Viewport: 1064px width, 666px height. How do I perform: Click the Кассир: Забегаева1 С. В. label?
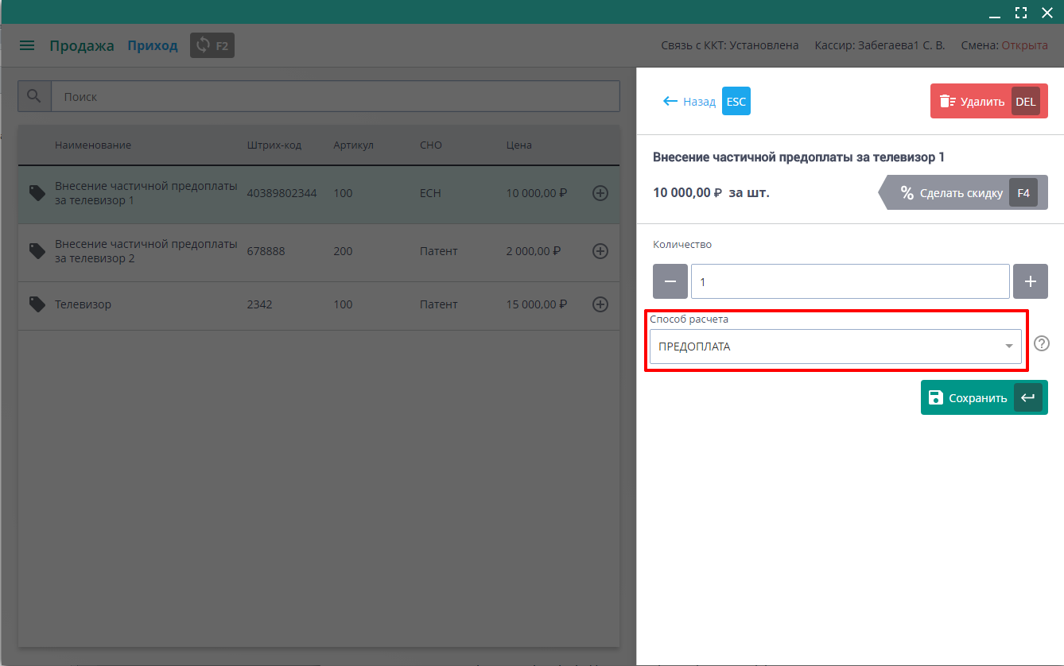coord(880,45)
